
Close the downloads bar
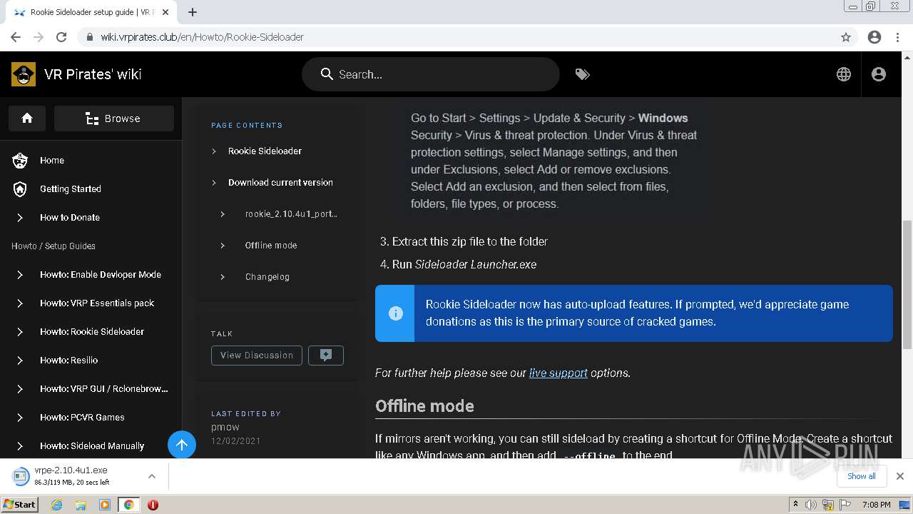click(x=900, y=476)
